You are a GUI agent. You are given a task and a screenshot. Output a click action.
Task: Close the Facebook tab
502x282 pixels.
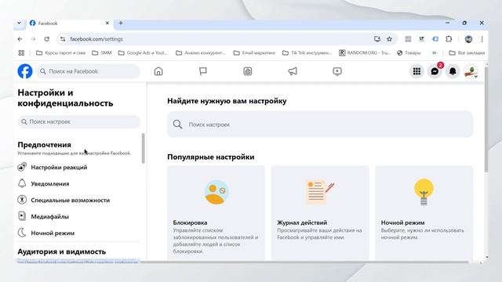[107, 23]
